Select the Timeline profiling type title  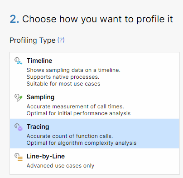39,61
